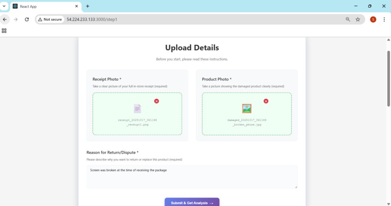This screenshot has height=206, width=391.
Task: Open a new browser tab
Action: point(87,6)
